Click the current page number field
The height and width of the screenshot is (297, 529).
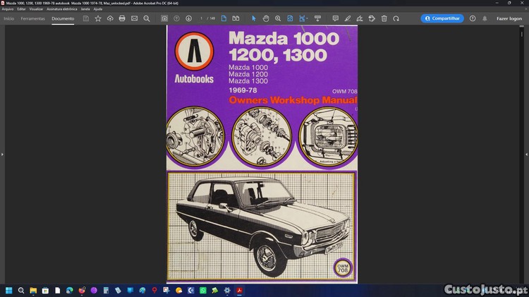click(202, 18)
